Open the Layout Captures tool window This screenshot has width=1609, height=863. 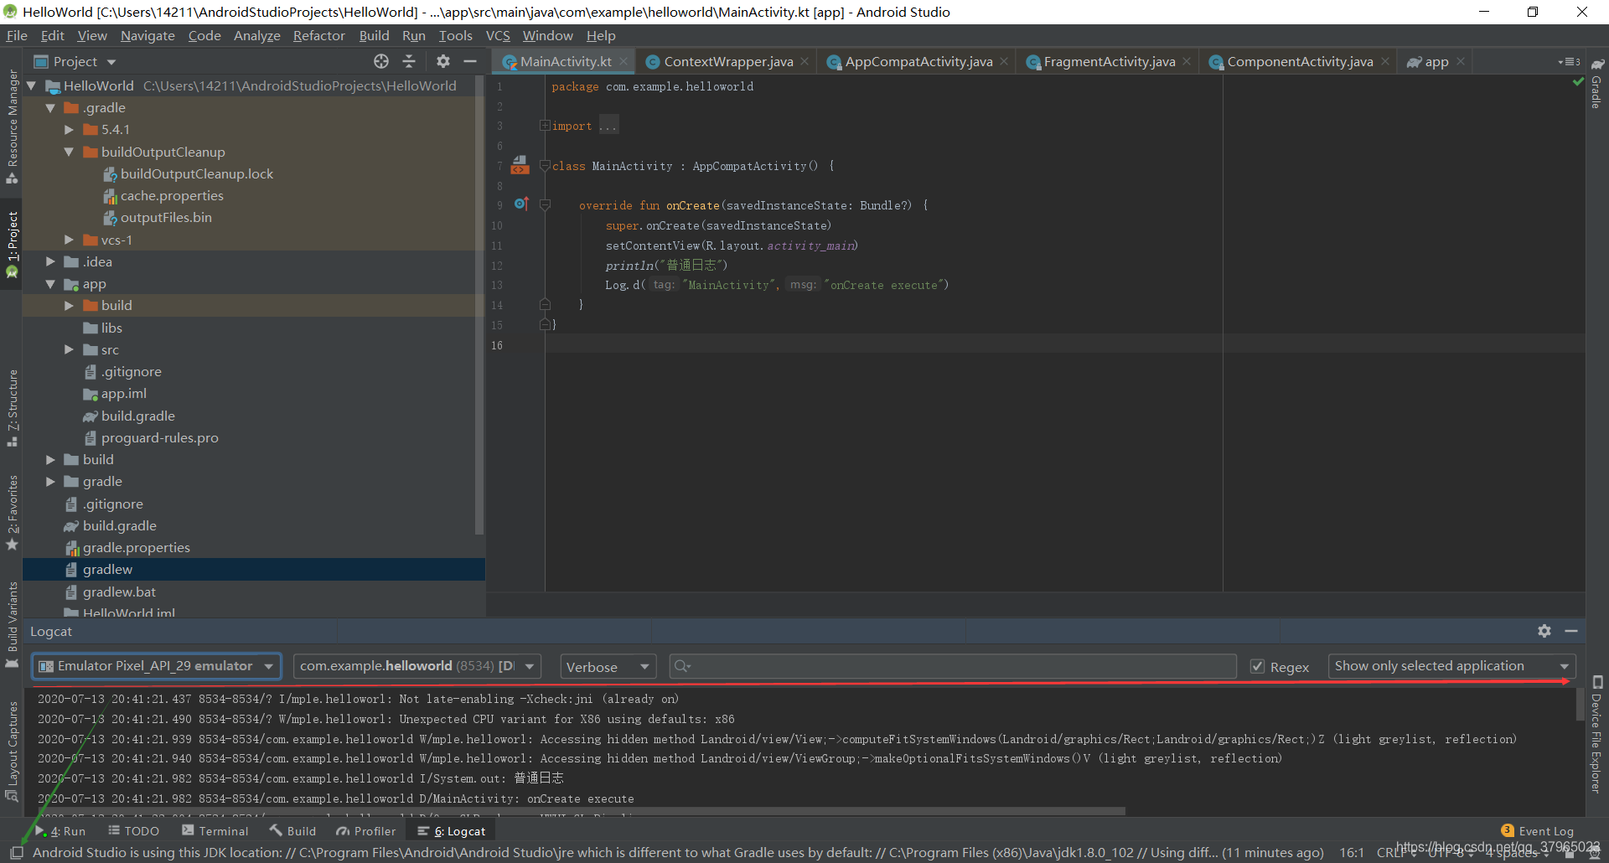(x=12, y=752)
